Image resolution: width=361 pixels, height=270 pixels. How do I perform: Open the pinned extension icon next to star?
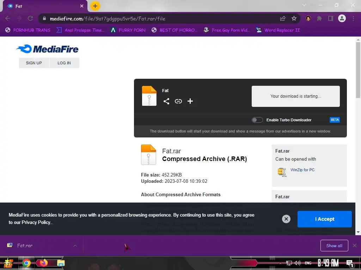[x=308, y=18]
